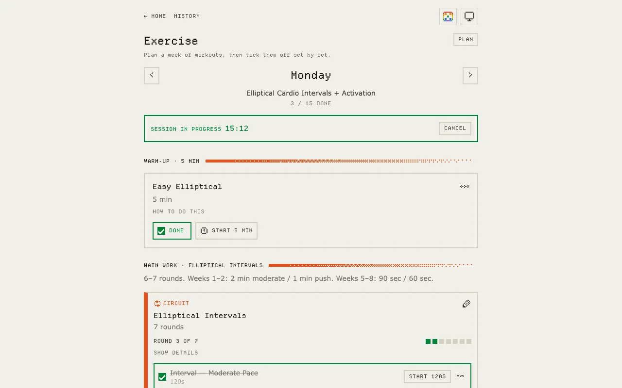Open options menu for Interval Moderate Pace
This screenshot has height=388, width=622.
[461, 376]
